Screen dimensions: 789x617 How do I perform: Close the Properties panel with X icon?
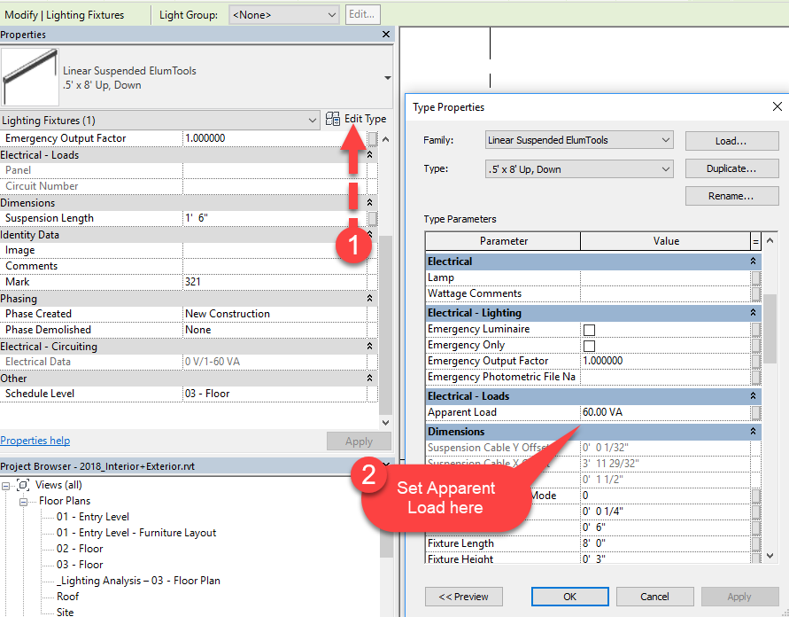click(x=386, y=35)
